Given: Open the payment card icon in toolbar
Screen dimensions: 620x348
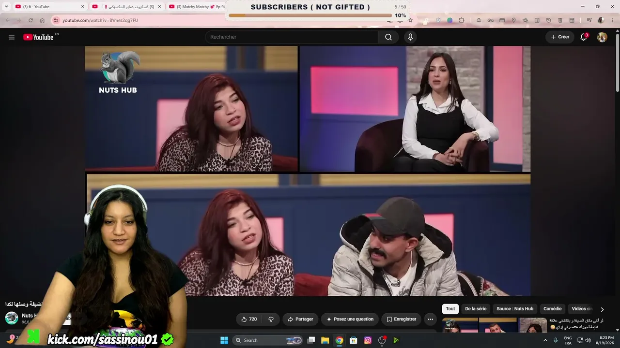Looking at the screenshot, I should tap(502, 20).
